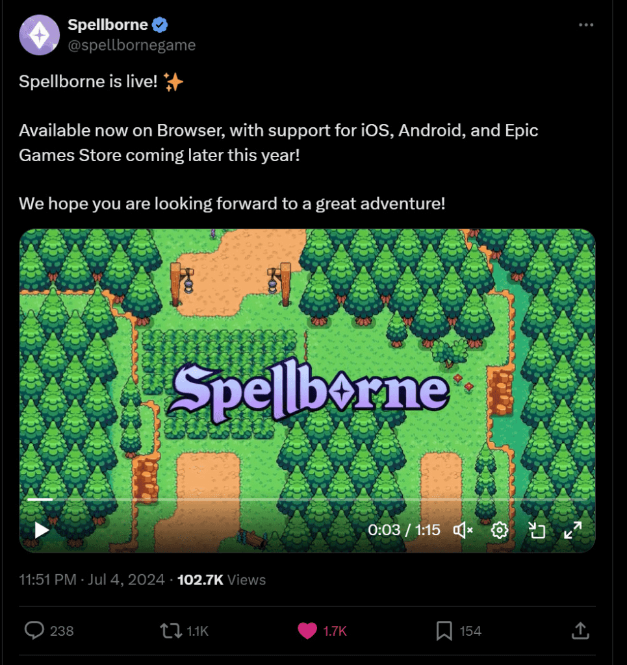Viewport: 627px width, 665px height.
Task: Click the Spellborne logo in video
Action: pyautogui.click(x=308, y=391)
